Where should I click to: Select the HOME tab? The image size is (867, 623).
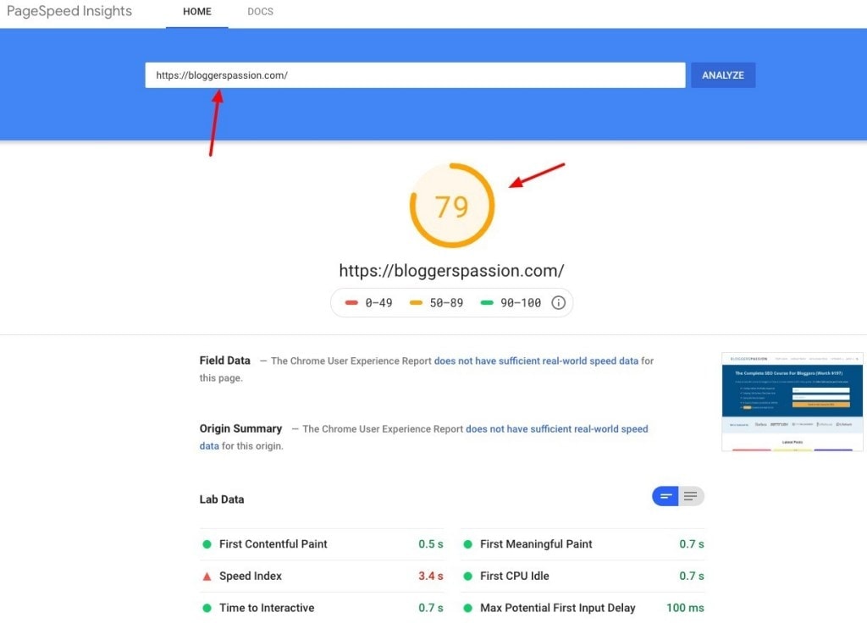pyautogui.click(x=196, y=11)
